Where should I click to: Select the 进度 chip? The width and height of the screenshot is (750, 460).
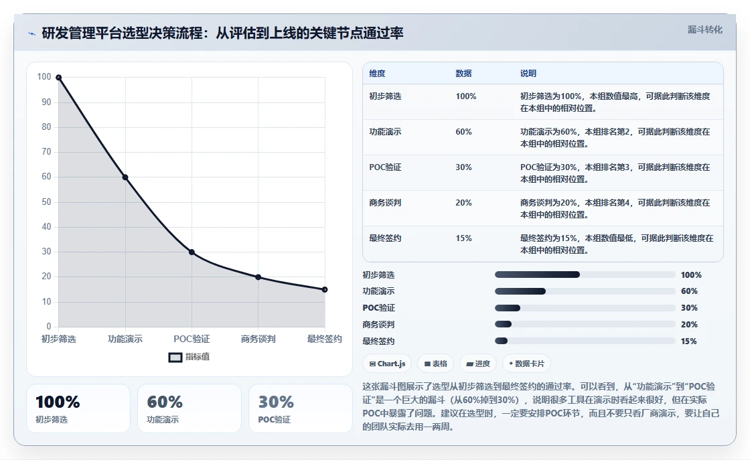tap(478, 364)
